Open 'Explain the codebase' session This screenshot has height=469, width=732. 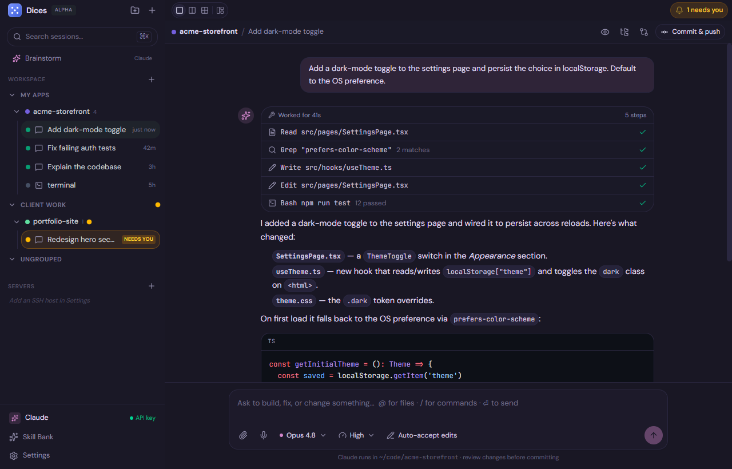[90, 167]
